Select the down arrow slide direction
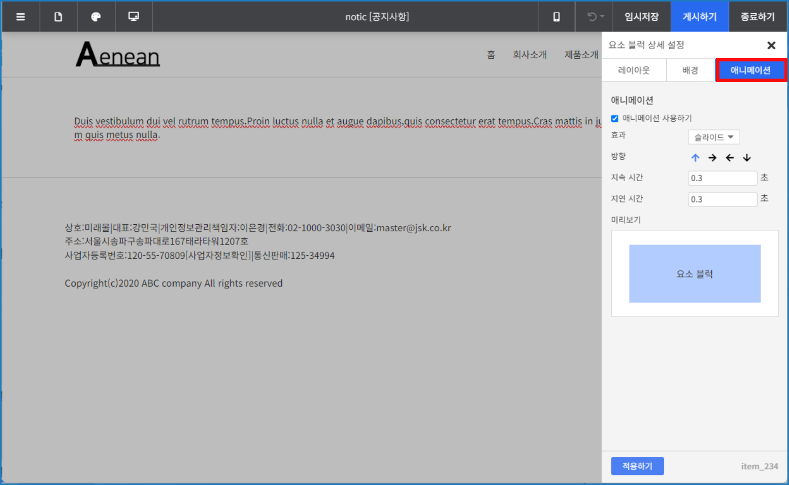Screen dimensions: 789x485 click(x=747, y=158)
